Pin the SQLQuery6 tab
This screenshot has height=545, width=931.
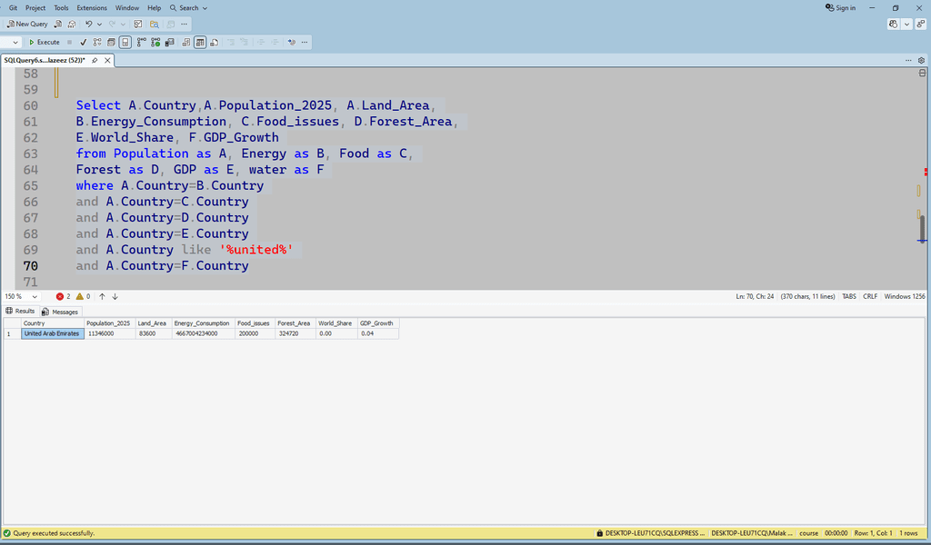tap(95, 60)
